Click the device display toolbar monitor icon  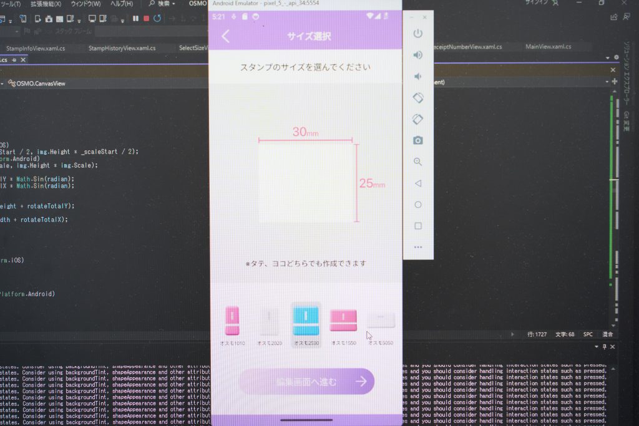(x=92, y=19)
